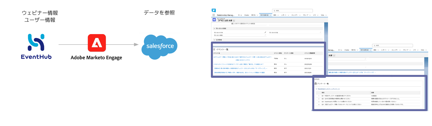Click the Adobe Marketo Engage logo

(97, 43)
